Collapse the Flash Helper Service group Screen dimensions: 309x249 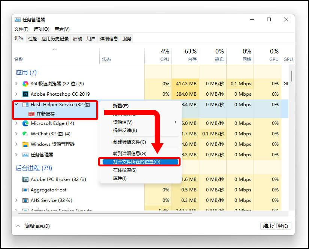16,104
